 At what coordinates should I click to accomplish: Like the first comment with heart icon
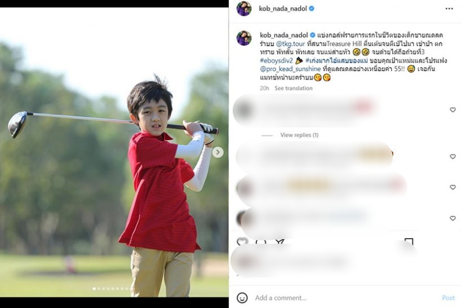pyautogui.click(x=452, y=110)
